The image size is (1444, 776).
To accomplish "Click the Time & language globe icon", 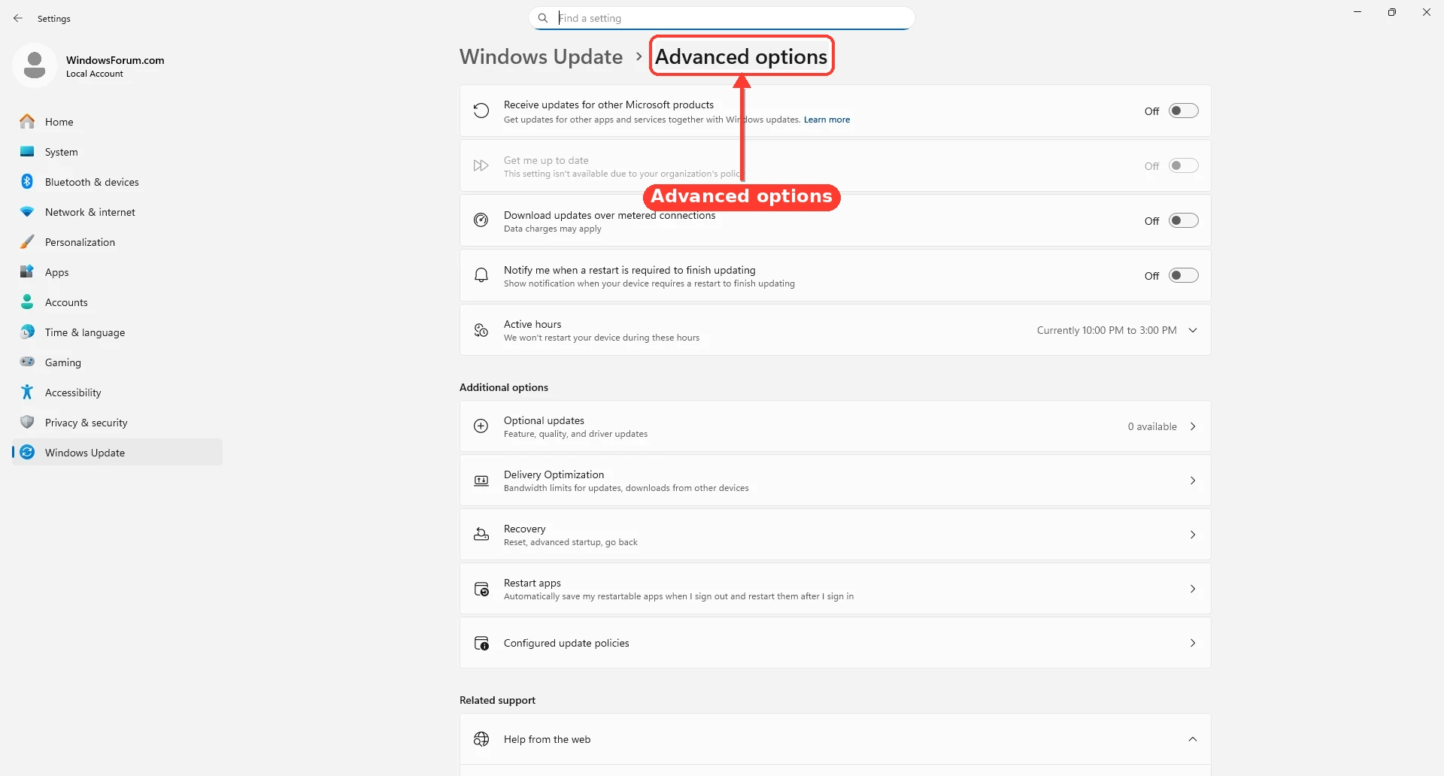I will pyautogui.click(x=27, y=332).
